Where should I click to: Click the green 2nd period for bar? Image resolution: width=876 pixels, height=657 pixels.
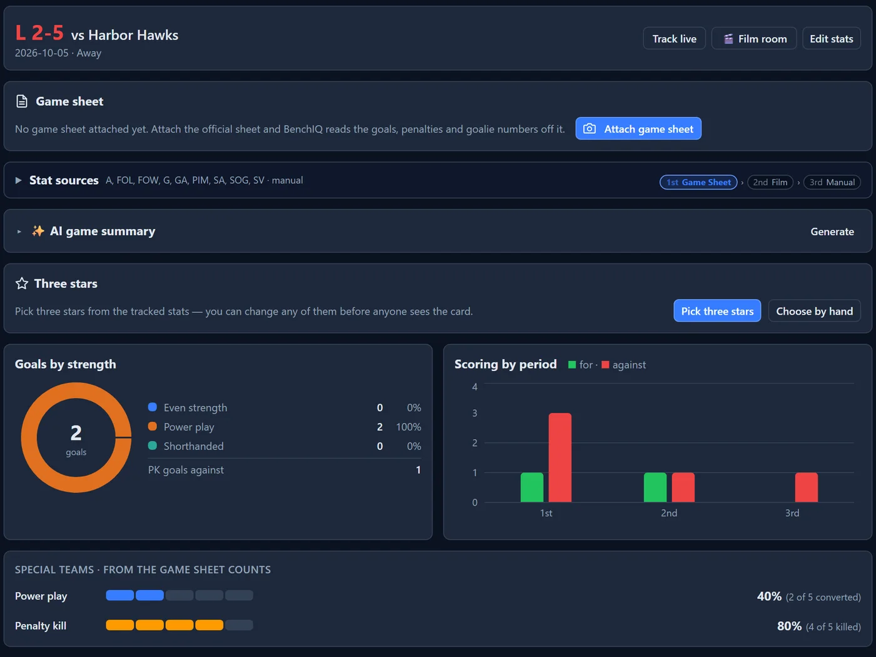655,487
